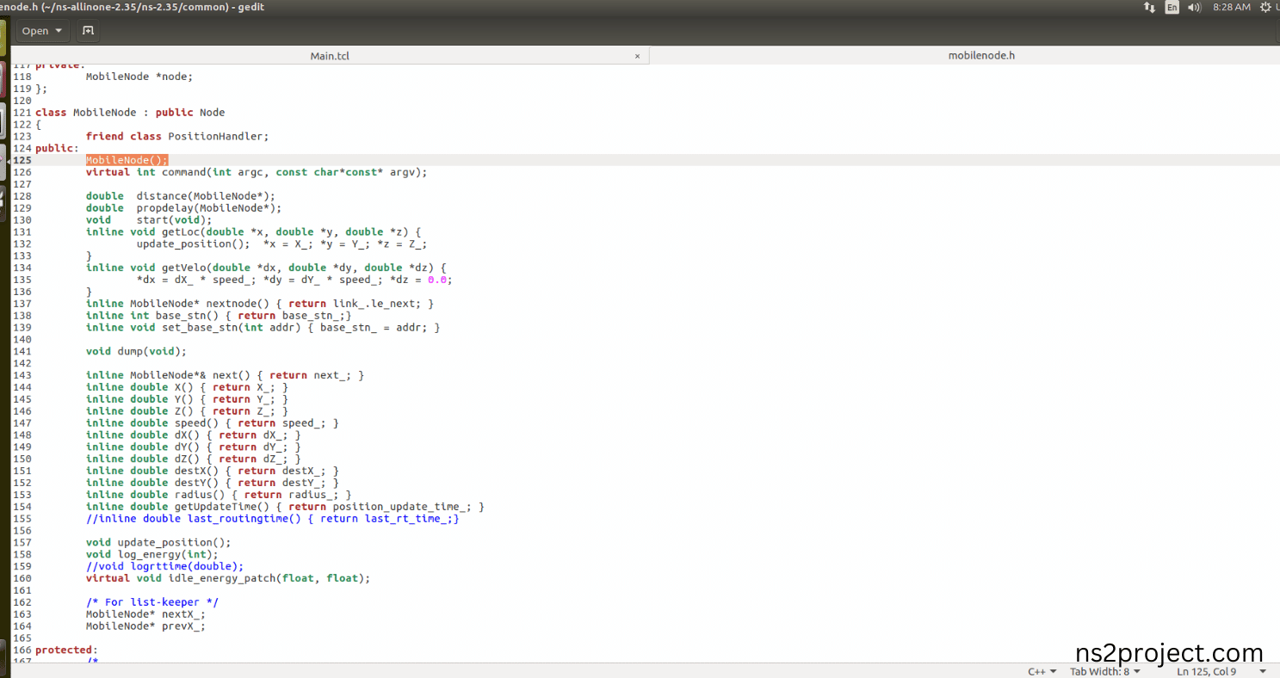Click 'void start(void);' on line 130
The height and width of the screenshot is (678, 1280).
(x=149, y=220)
